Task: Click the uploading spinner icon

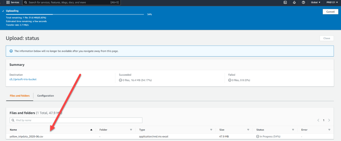Action: point(3,11)
